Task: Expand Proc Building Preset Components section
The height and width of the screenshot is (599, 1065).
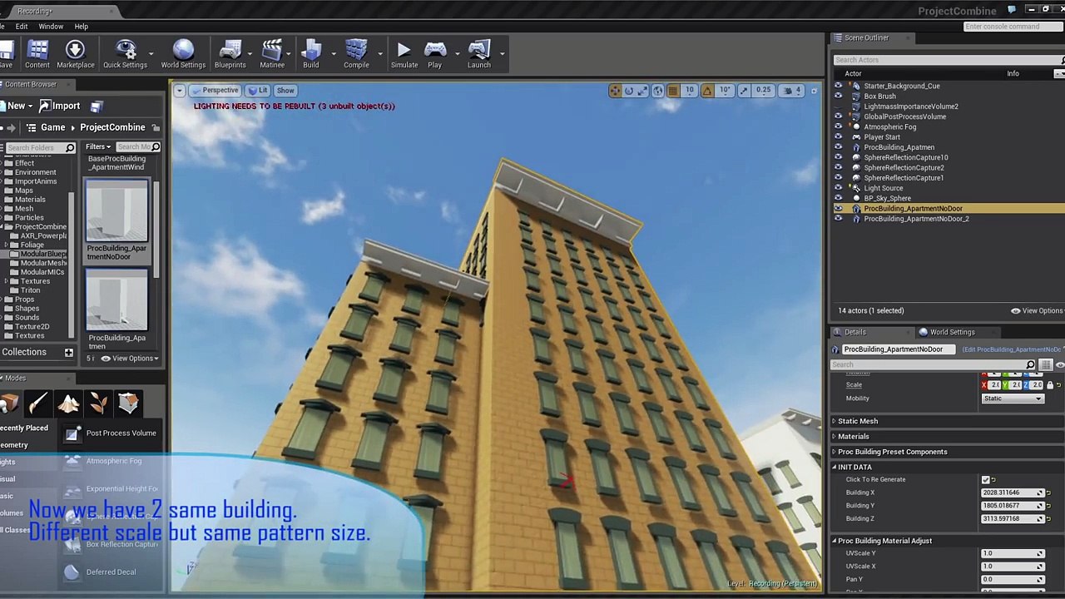Action: pyautogui.click(x=835, y=452)
